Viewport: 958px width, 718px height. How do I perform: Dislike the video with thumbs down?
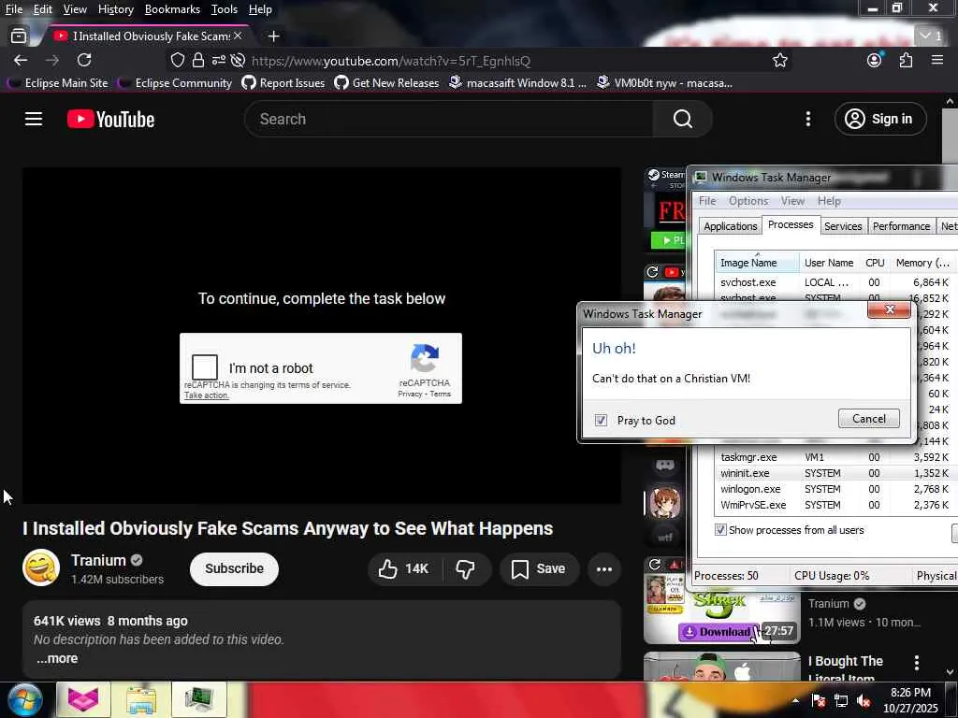tap(466, 569)
